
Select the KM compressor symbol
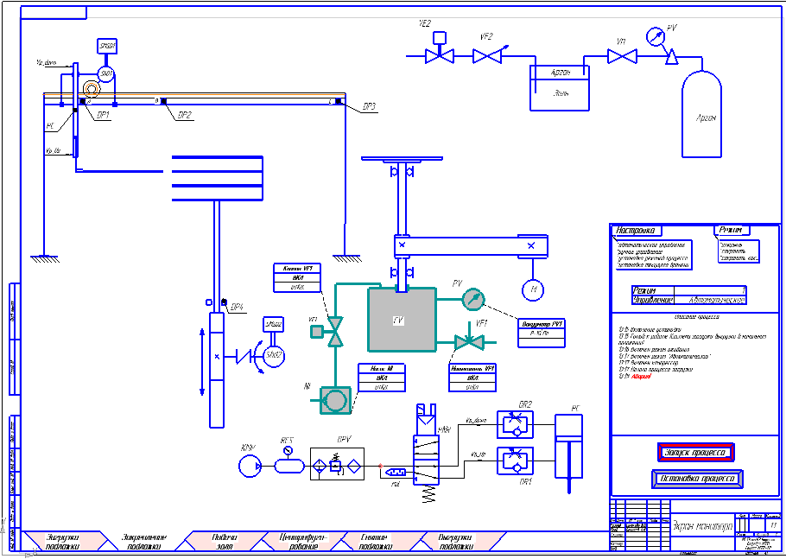click(x=250, y=467)
